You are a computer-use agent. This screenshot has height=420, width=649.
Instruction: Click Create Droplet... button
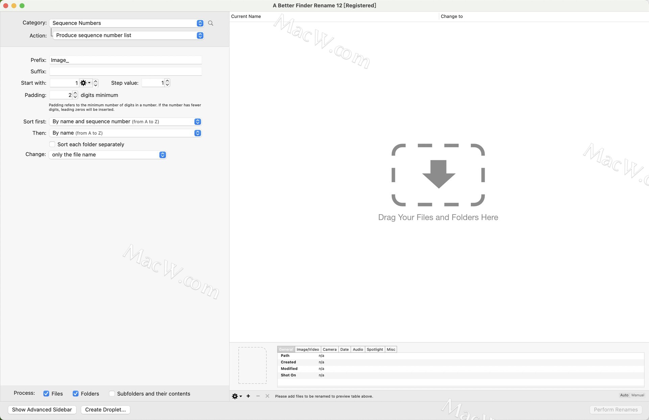pos(105,410)
